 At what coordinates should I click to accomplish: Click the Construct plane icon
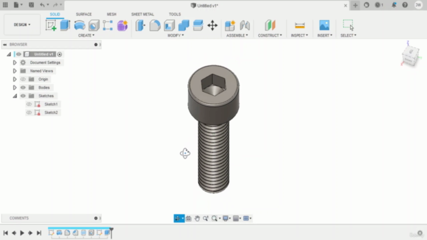coord(270,25)
